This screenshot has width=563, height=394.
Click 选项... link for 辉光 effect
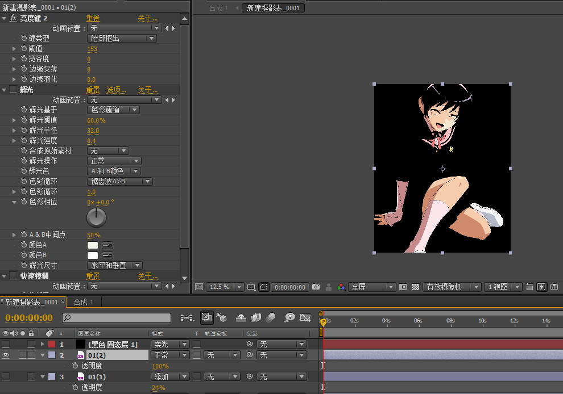117,90
